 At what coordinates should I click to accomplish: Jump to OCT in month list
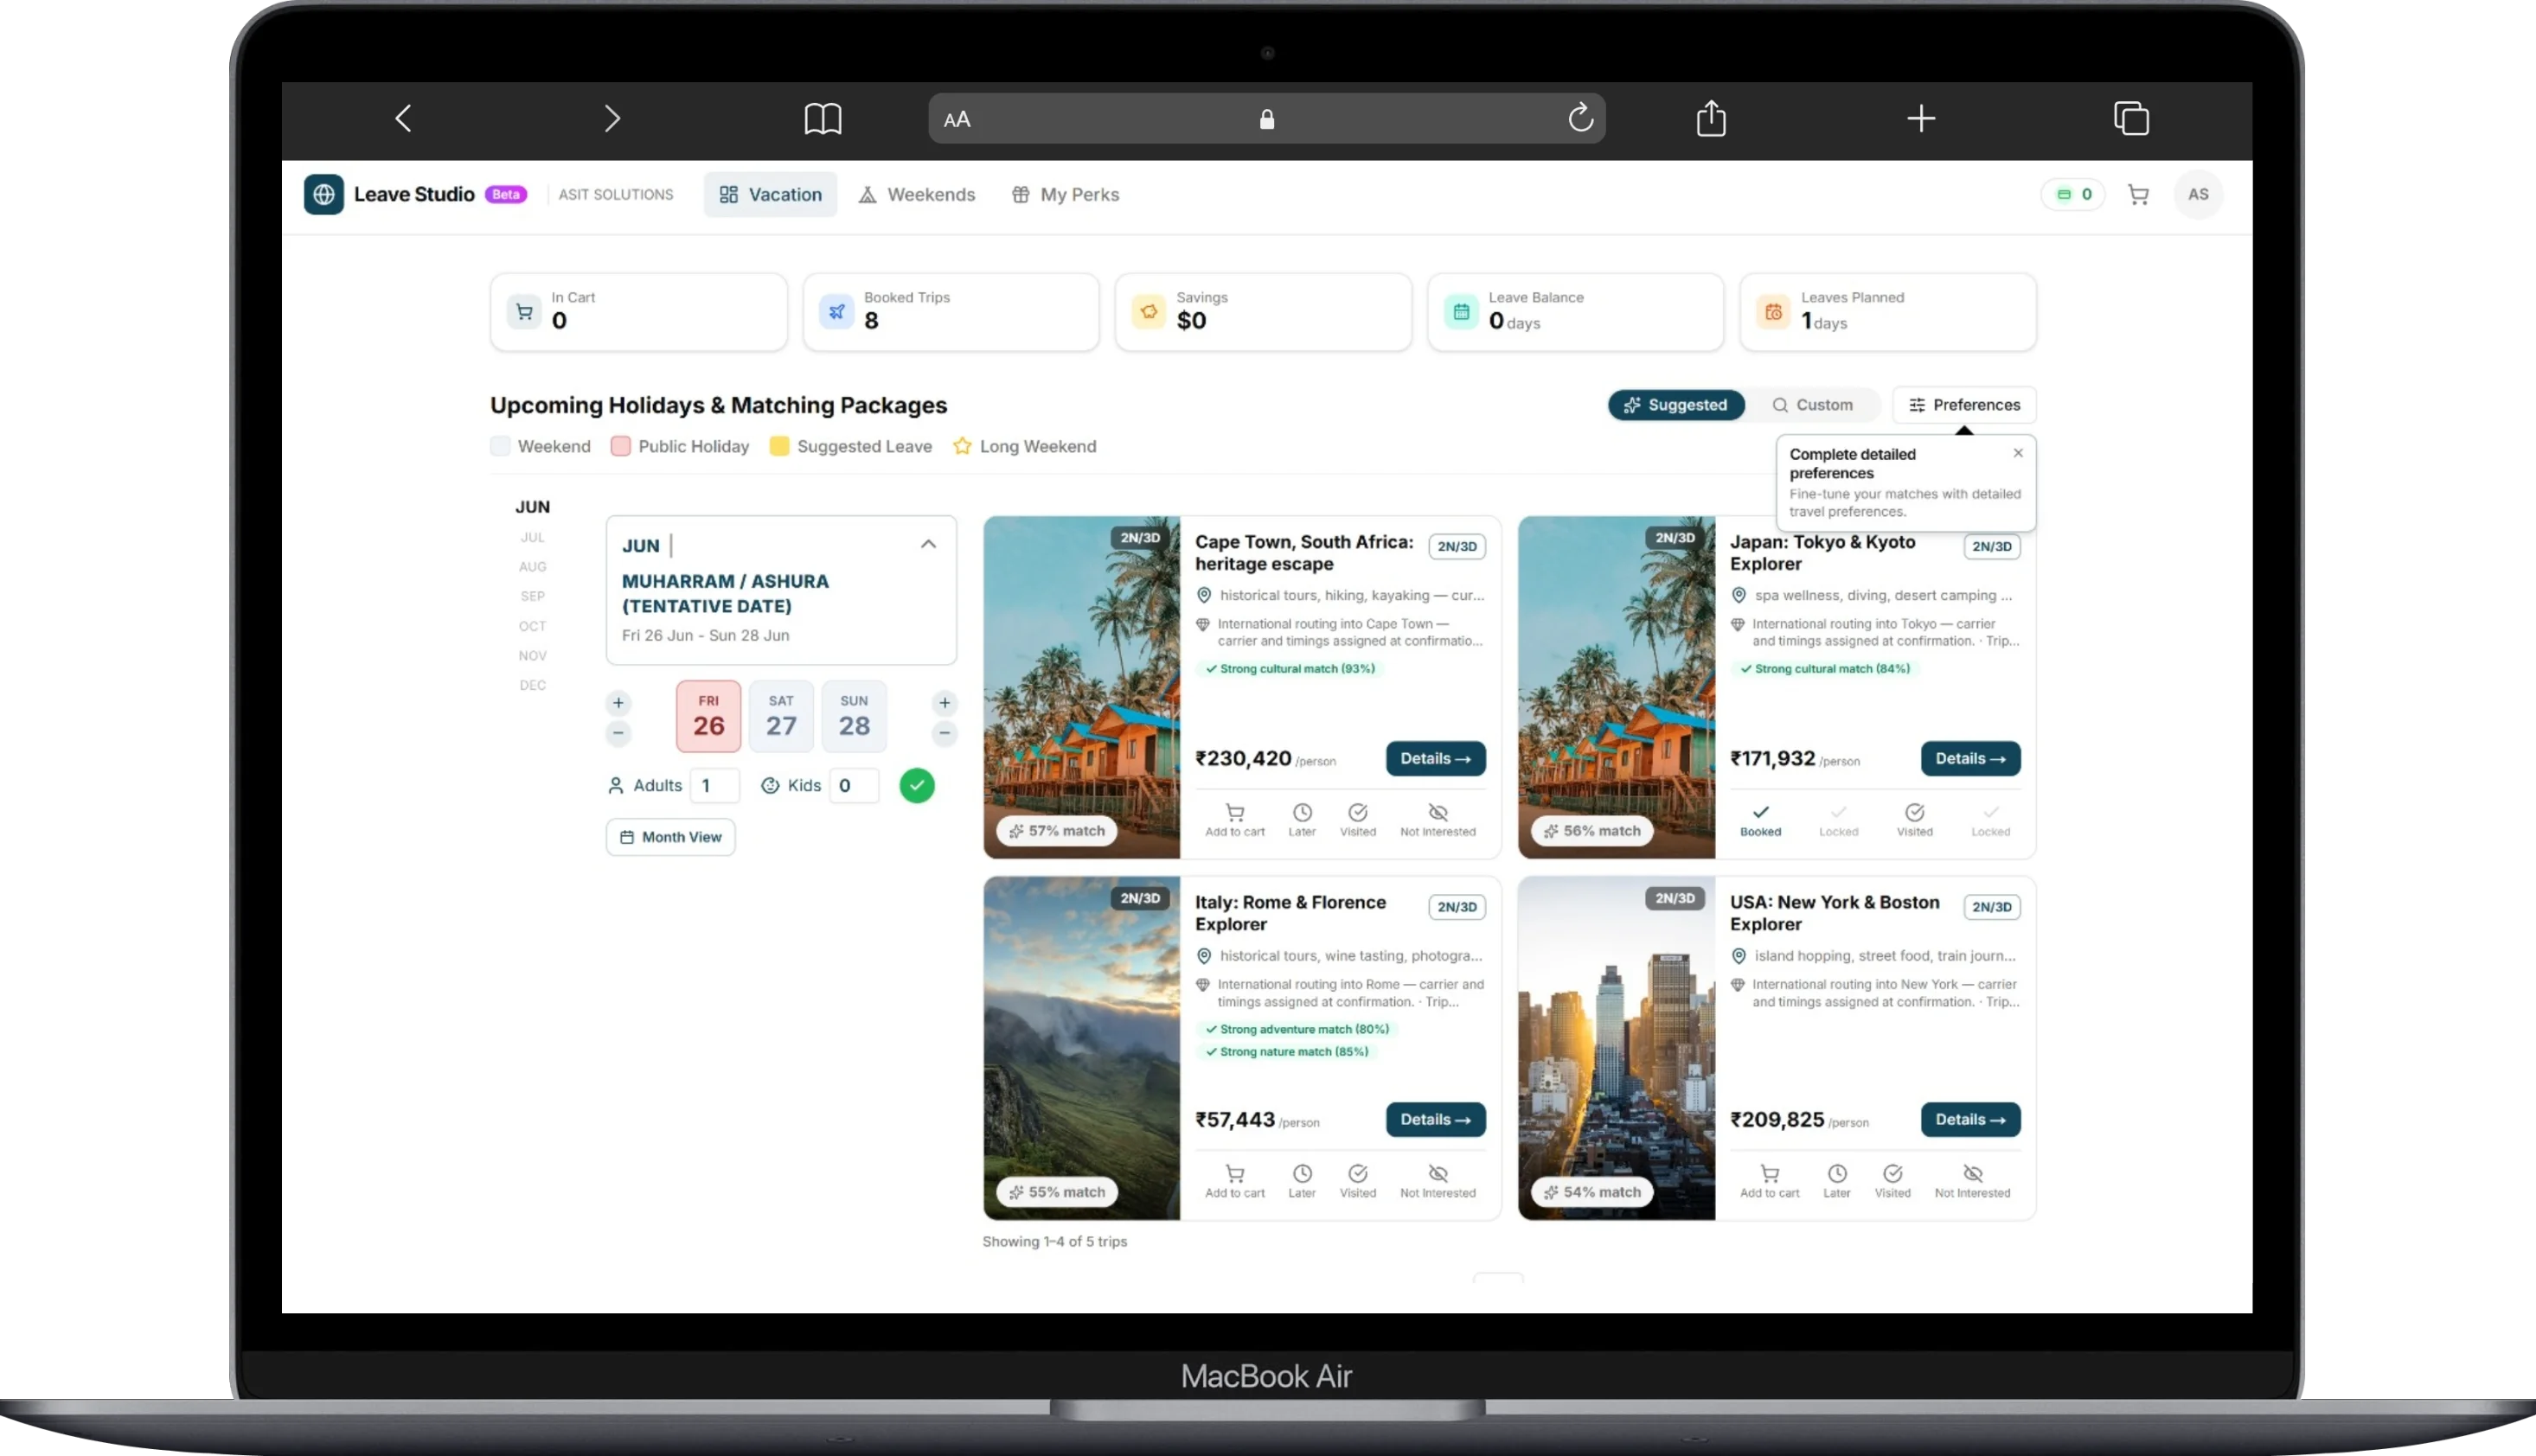[532, 626]
